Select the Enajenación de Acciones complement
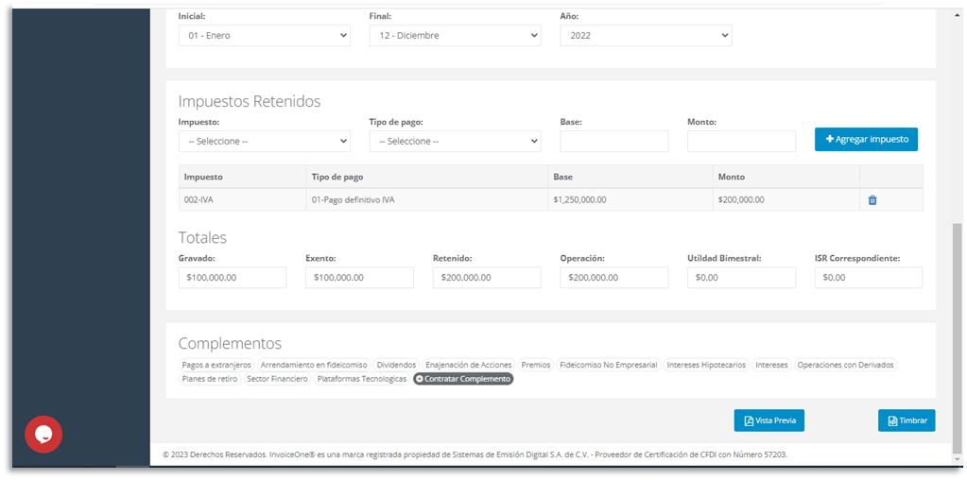Viewport: 967px width, 480px height. coord(468,365)
